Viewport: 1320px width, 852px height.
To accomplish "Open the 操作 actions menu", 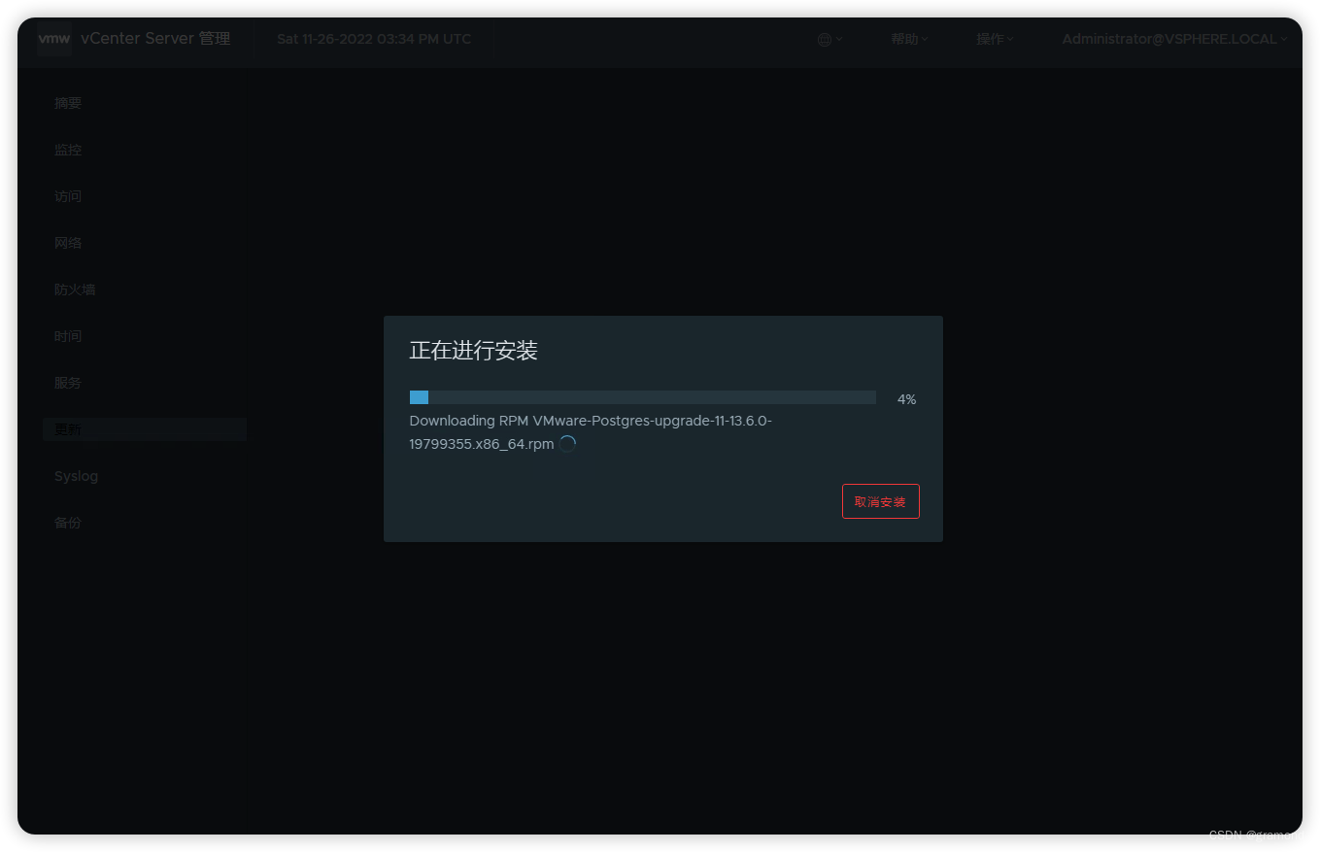I will click(995, 39).
